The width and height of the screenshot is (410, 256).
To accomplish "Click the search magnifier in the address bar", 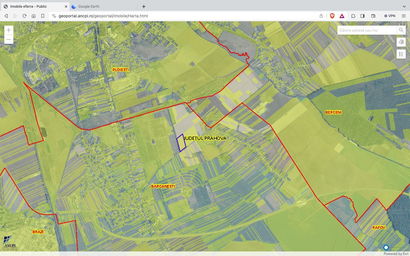I will [401, 30].
